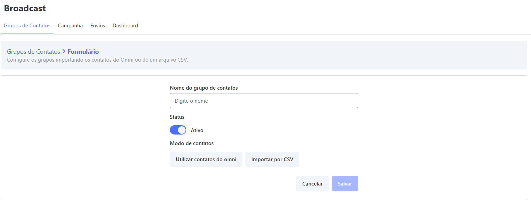Choose Importar por CSV contact mode
This screenshot has height=204, width=531.
(x=272, y=159)
